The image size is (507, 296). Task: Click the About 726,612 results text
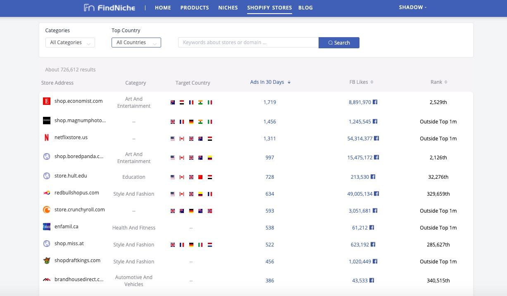click(71, 70)
